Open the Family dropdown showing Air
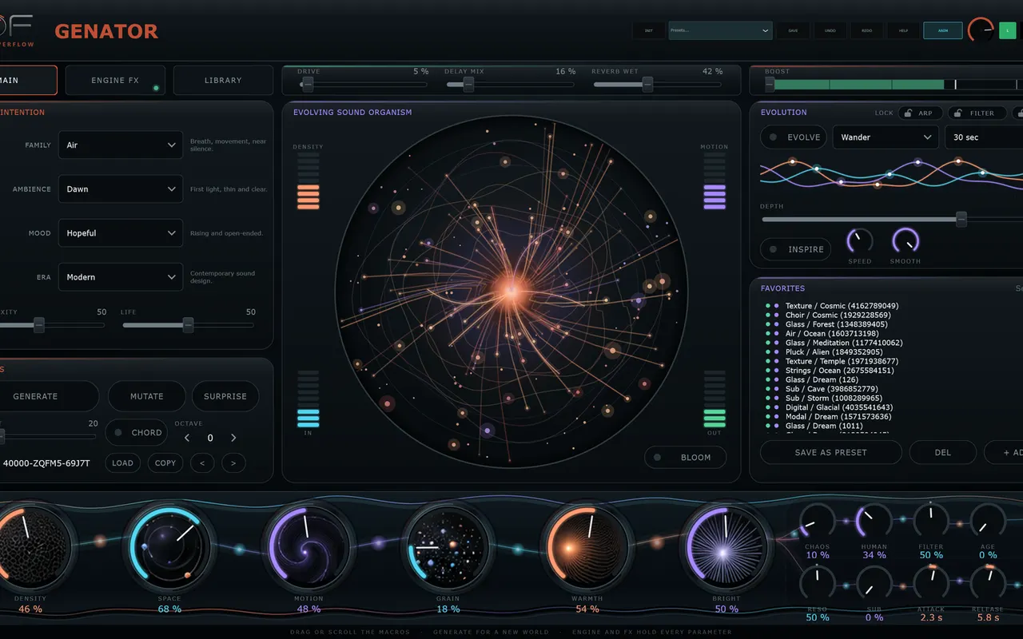The width and height of the screenshot is (1023, 639). pos(121,145)
